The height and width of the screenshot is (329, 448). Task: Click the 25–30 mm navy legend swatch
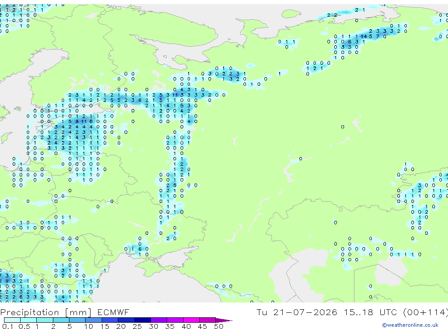pos(142,320)
